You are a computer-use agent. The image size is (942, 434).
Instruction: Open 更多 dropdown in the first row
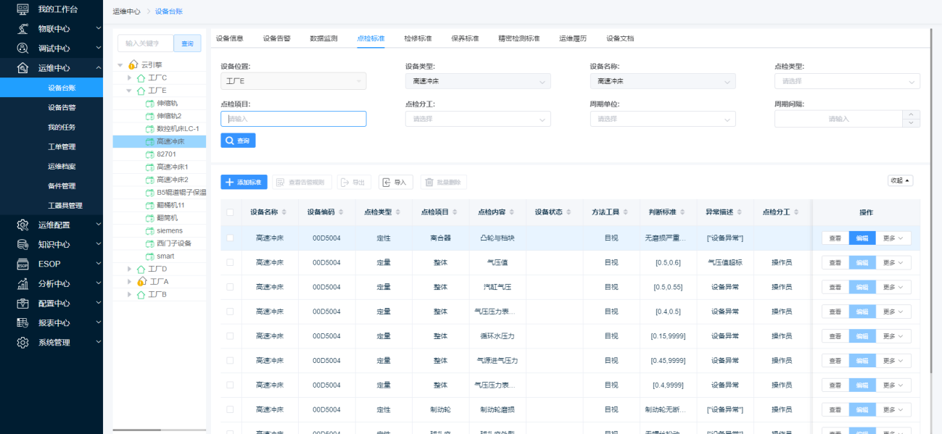(x=893, y=238)
